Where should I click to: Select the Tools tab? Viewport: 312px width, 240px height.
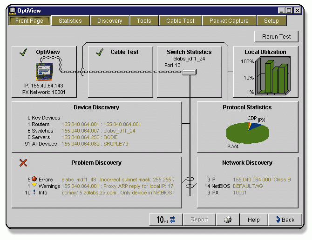(144, 21)
